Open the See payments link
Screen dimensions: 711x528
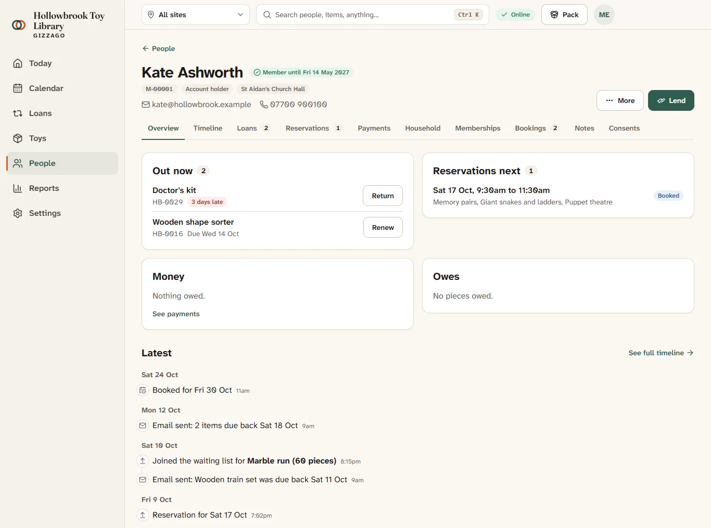click(176, 314)
